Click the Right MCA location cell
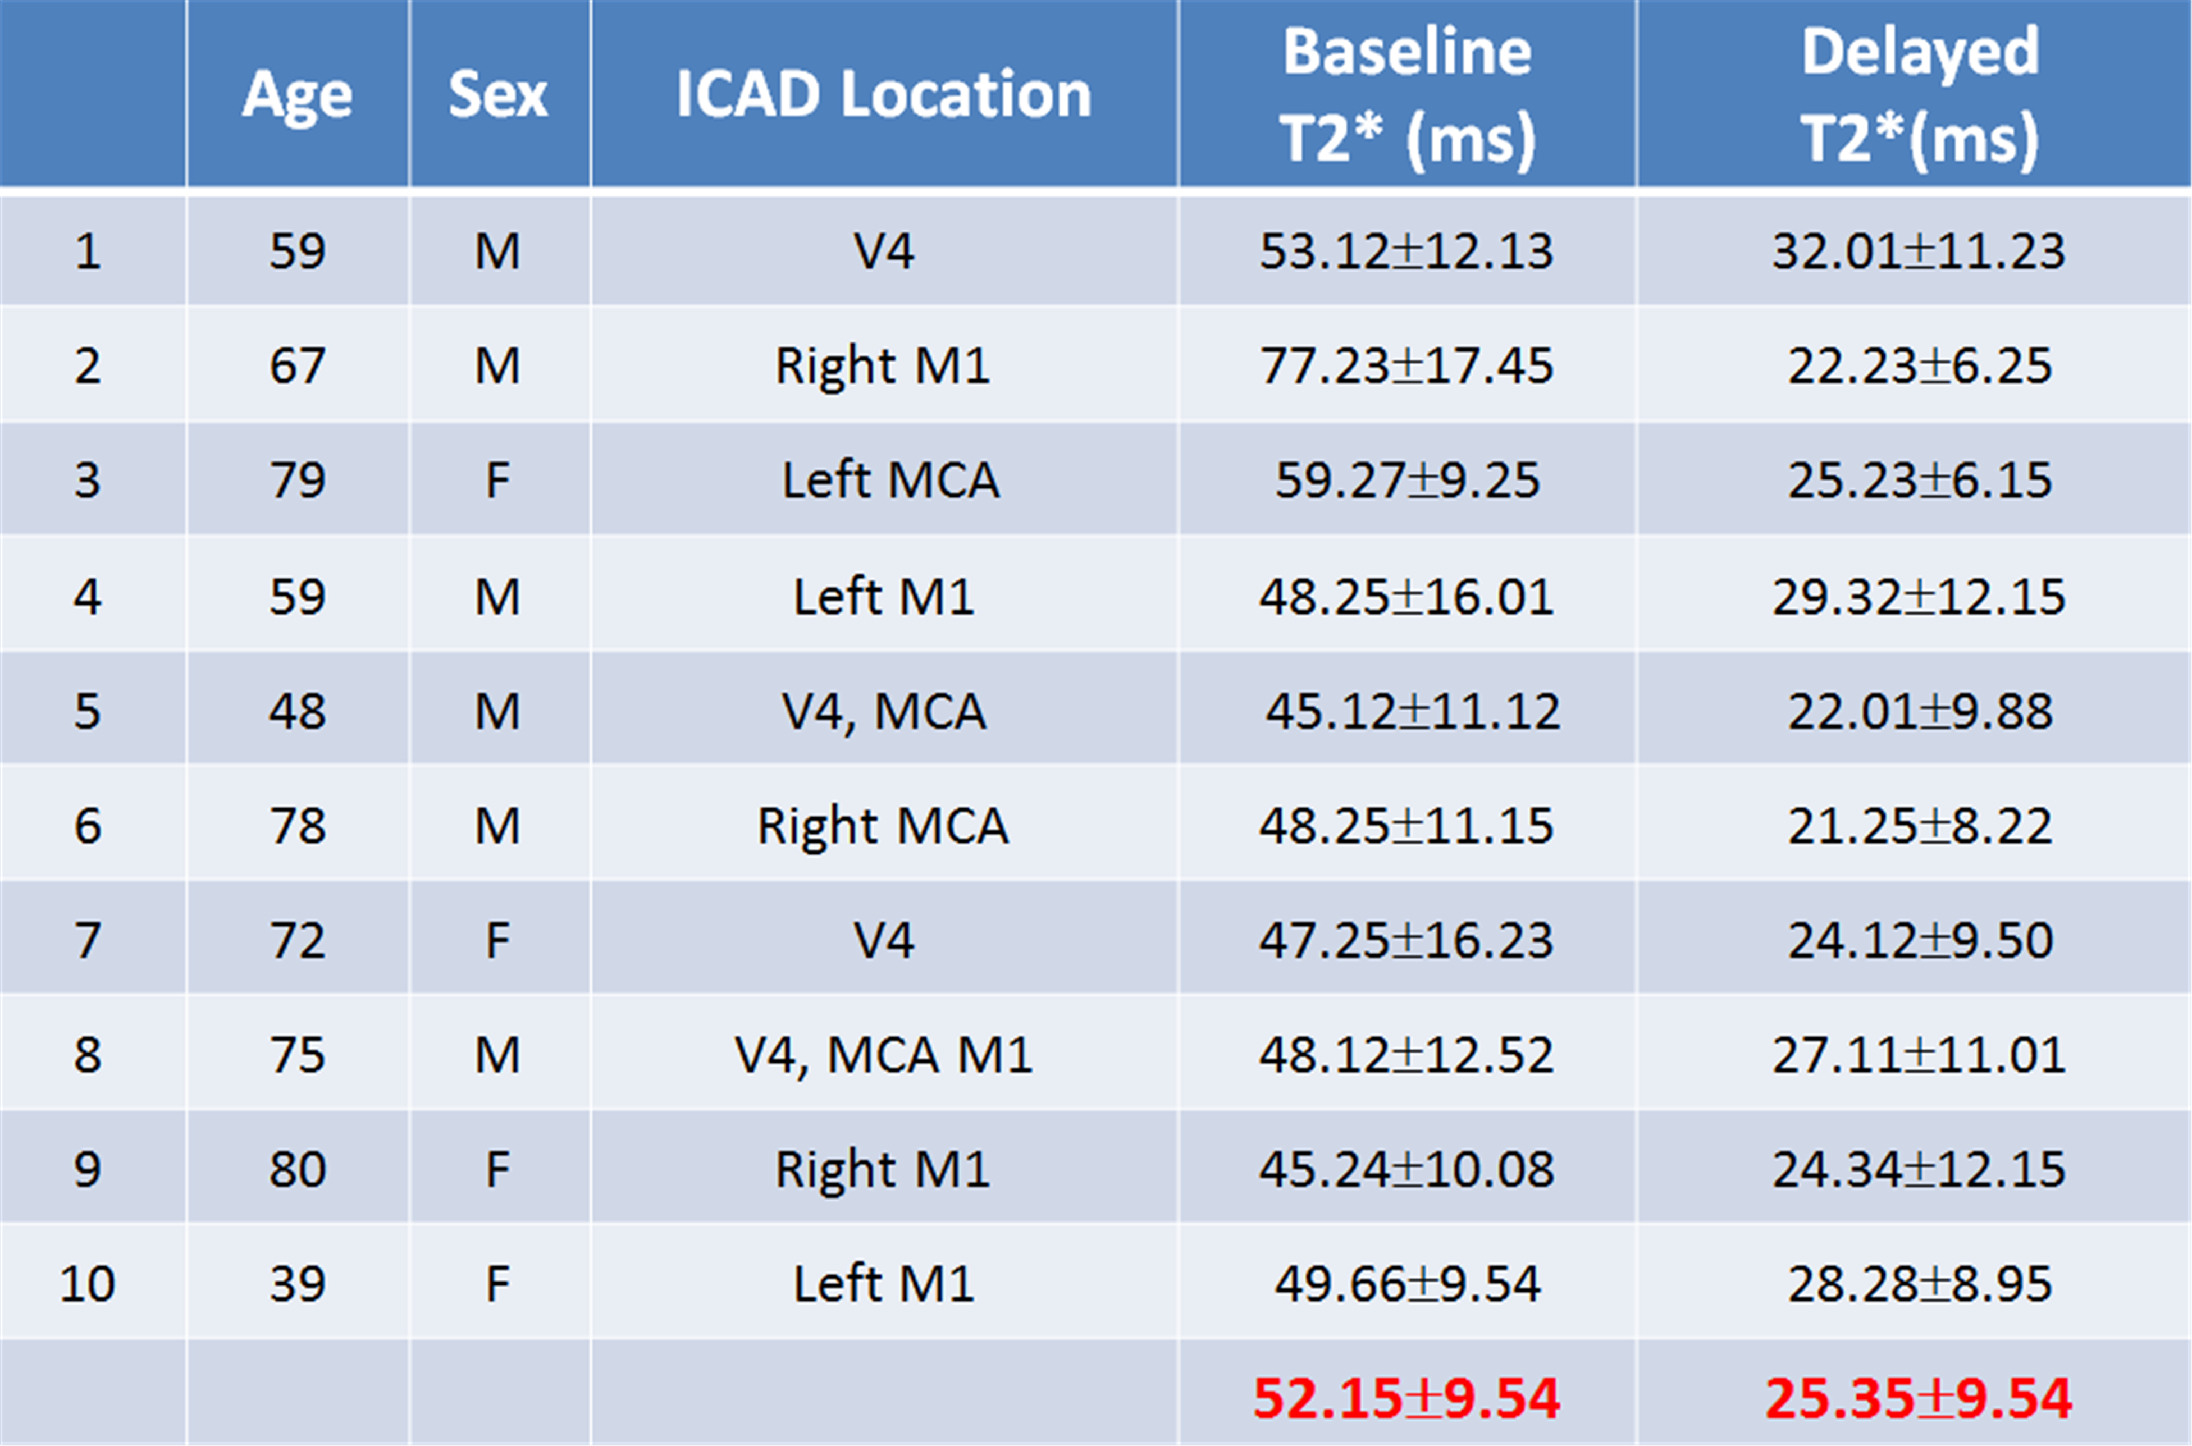 tap(883, 825)
